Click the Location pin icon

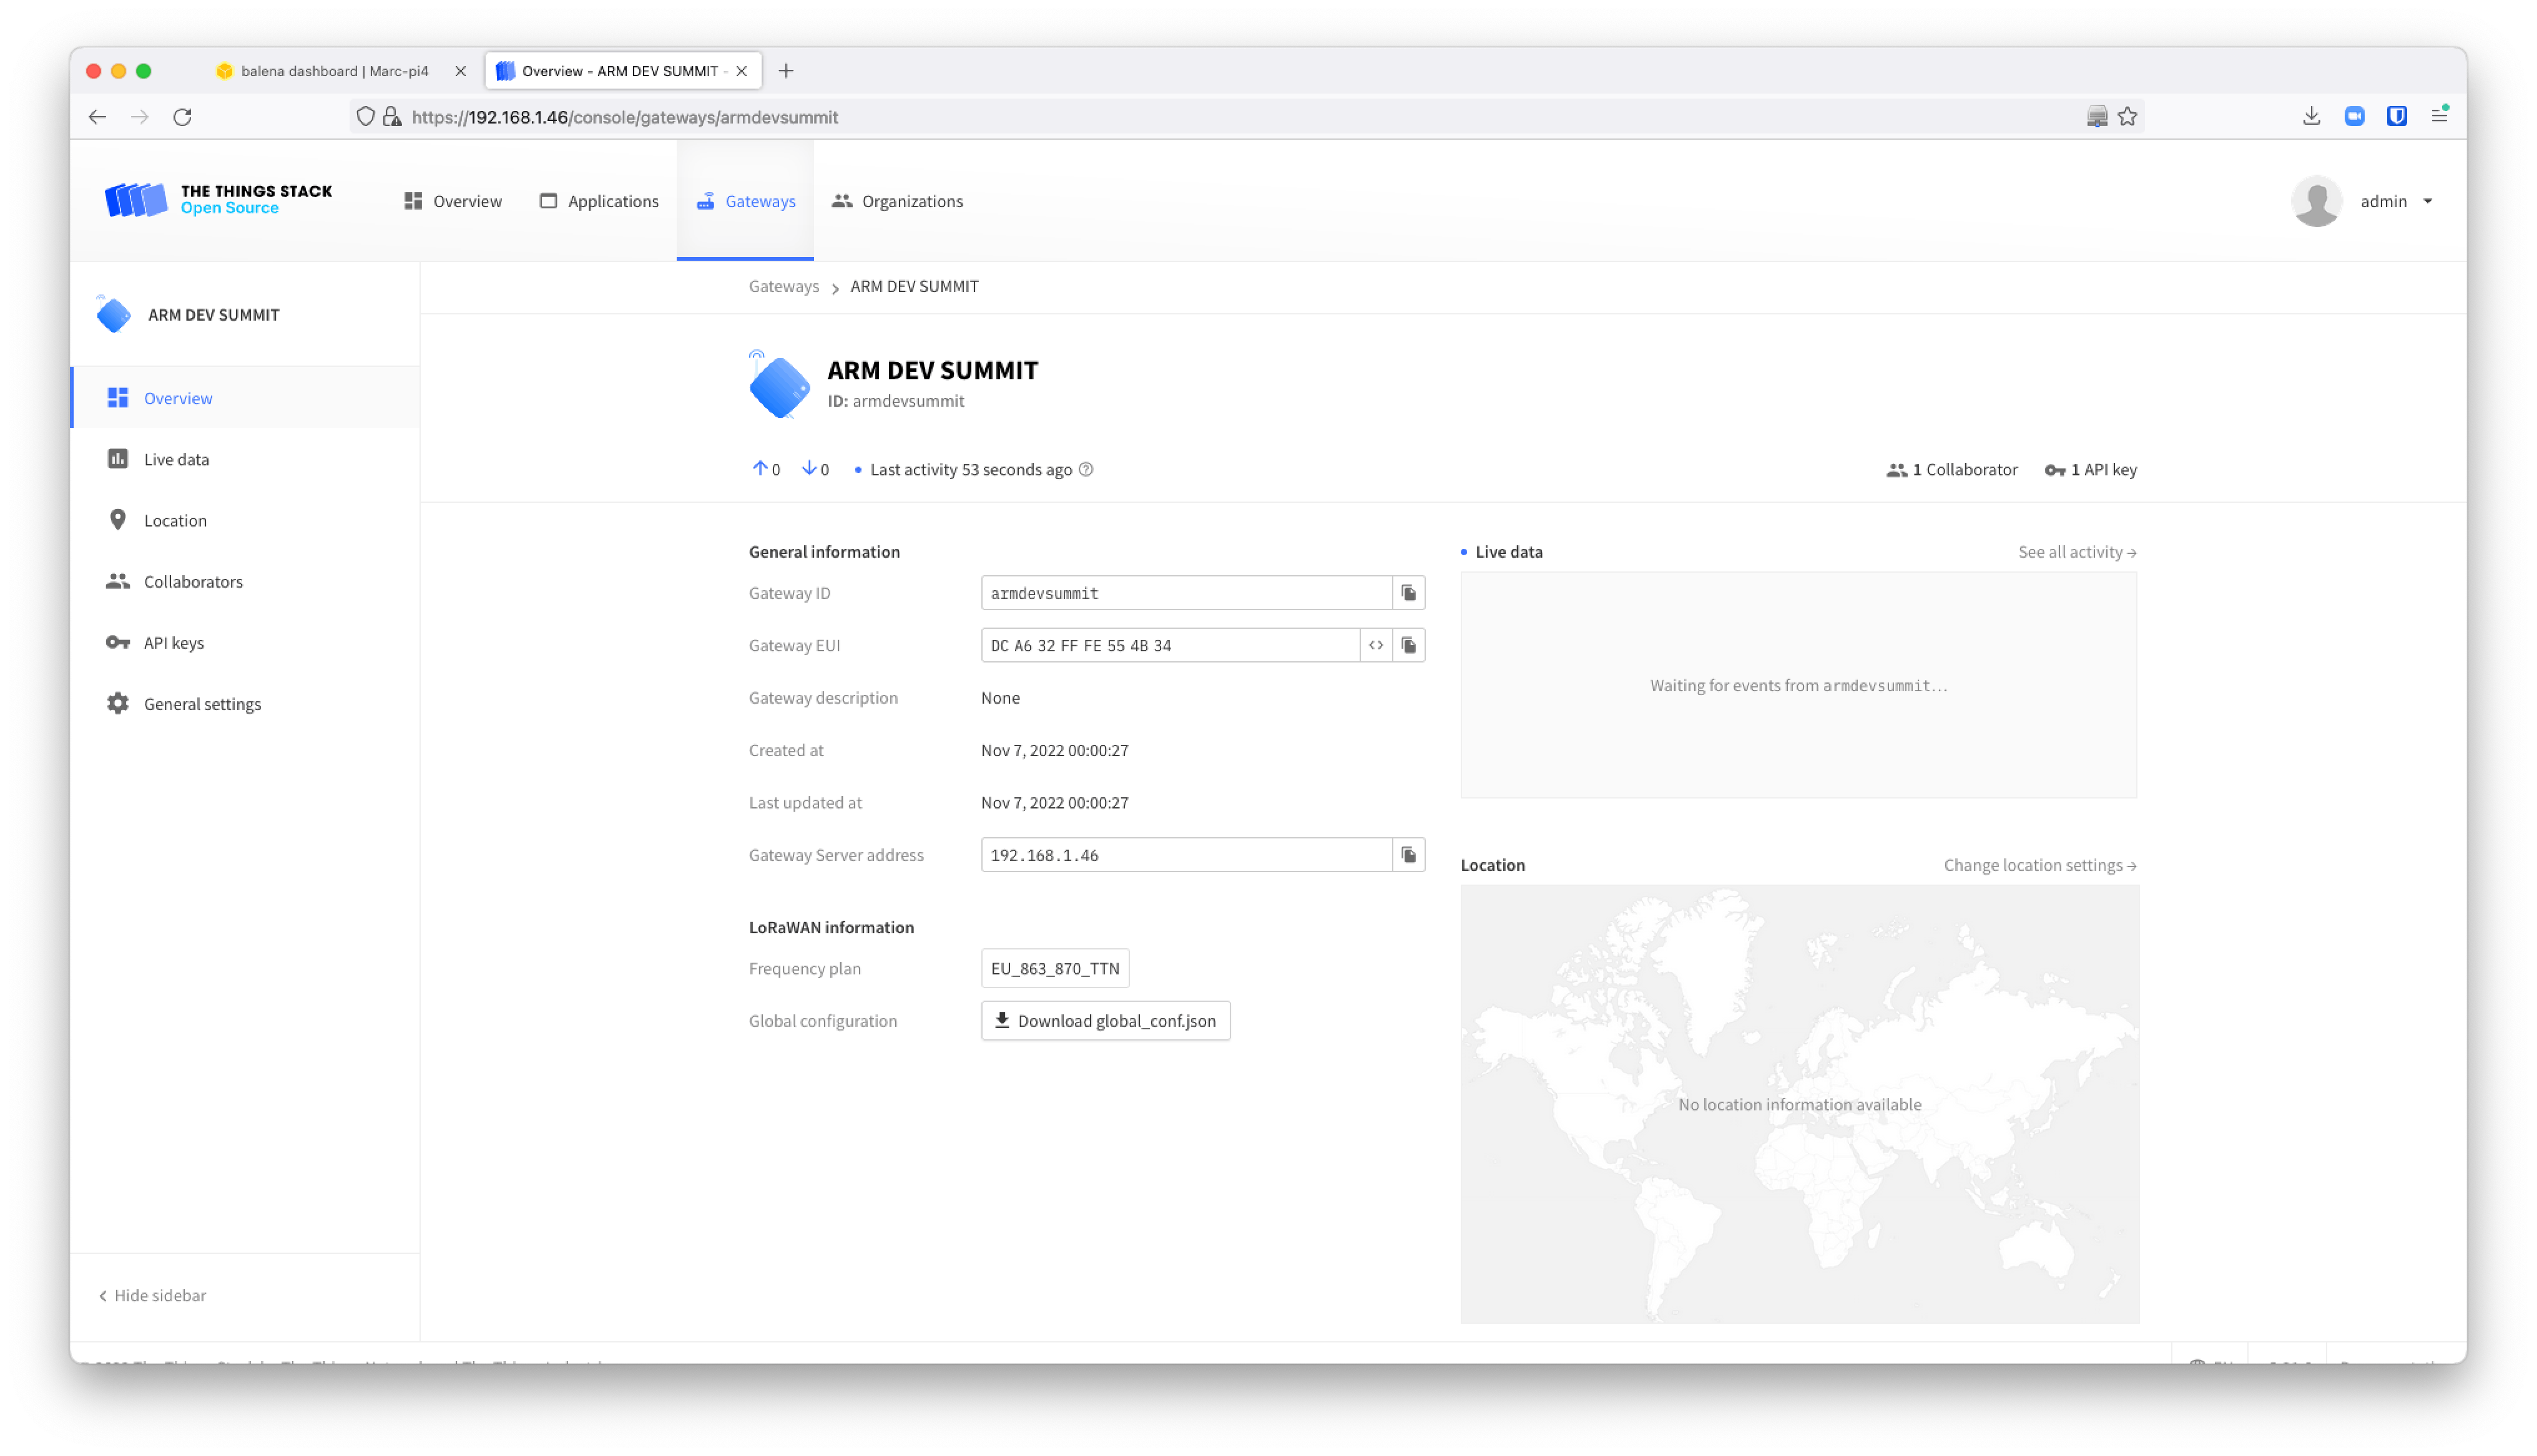pos(118,520)
